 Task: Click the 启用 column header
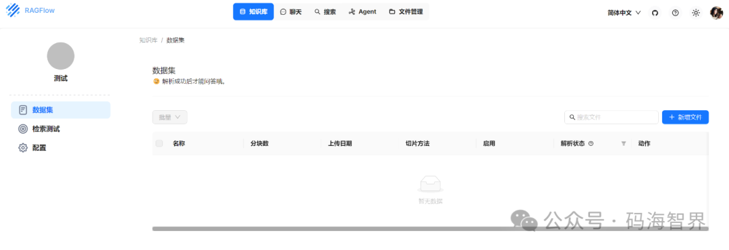(x=489, y=143)
